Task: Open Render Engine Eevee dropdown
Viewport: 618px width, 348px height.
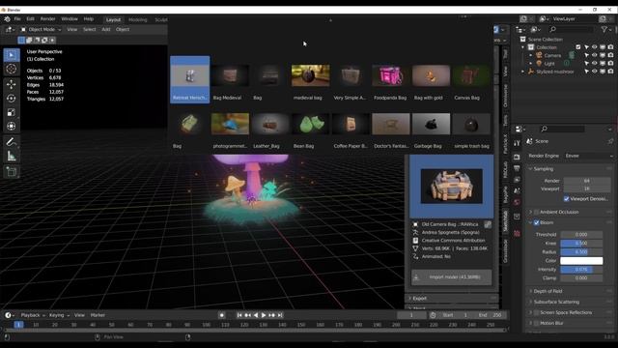Action: (x=589, y=156)
